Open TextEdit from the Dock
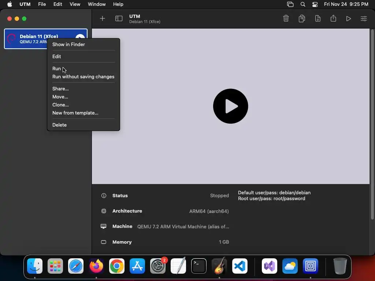 [178, 266]
